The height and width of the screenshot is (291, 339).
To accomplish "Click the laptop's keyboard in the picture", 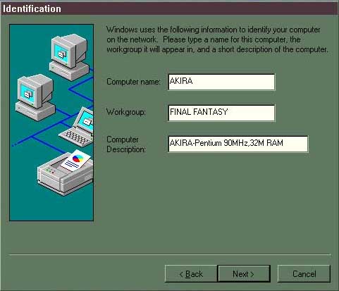I will (75, 137).
